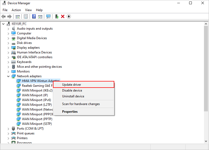Click the red X uninstall device icon
The image size is (209, 150).
(63, 16)
